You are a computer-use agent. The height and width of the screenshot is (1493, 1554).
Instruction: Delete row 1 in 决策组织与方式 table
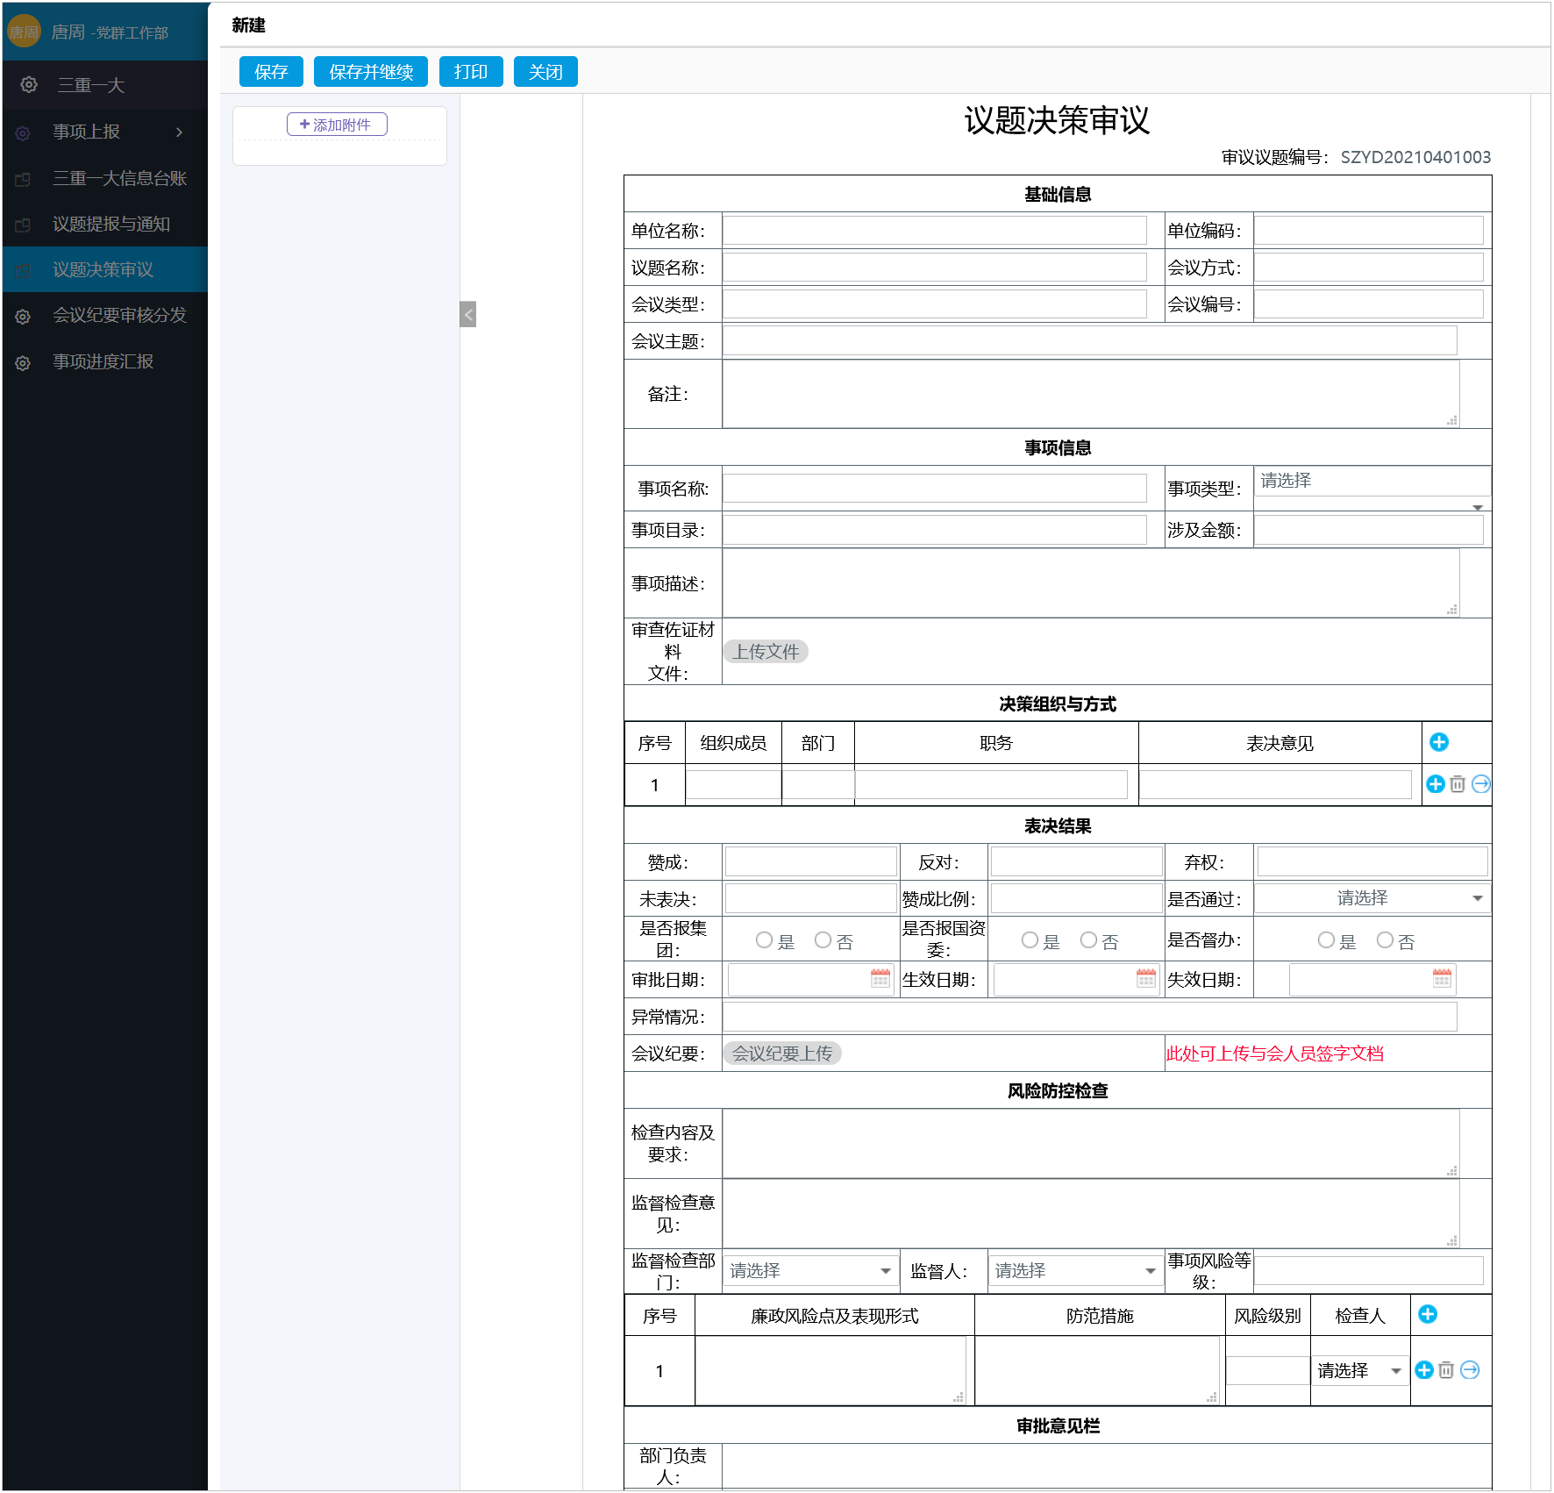click(1458, 784)
